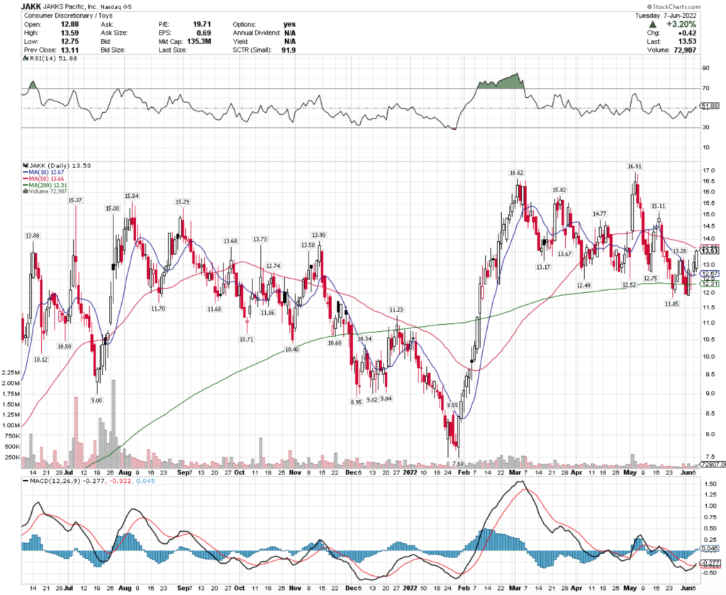This screenshot has width=726, height=595.
Task: Select the company name JAKKS Pacific, Inc.
Action: [70, 7]
